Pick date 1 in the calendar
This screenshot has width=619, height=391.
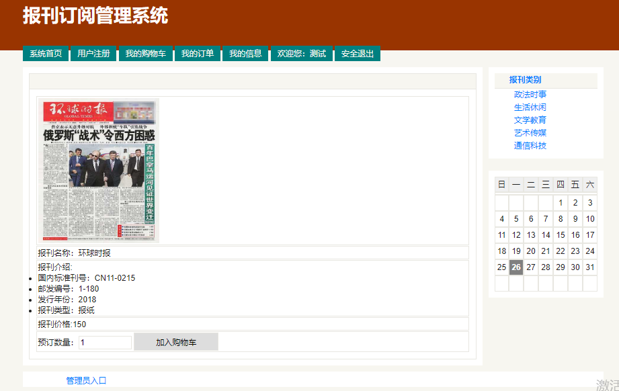(561, 203)
